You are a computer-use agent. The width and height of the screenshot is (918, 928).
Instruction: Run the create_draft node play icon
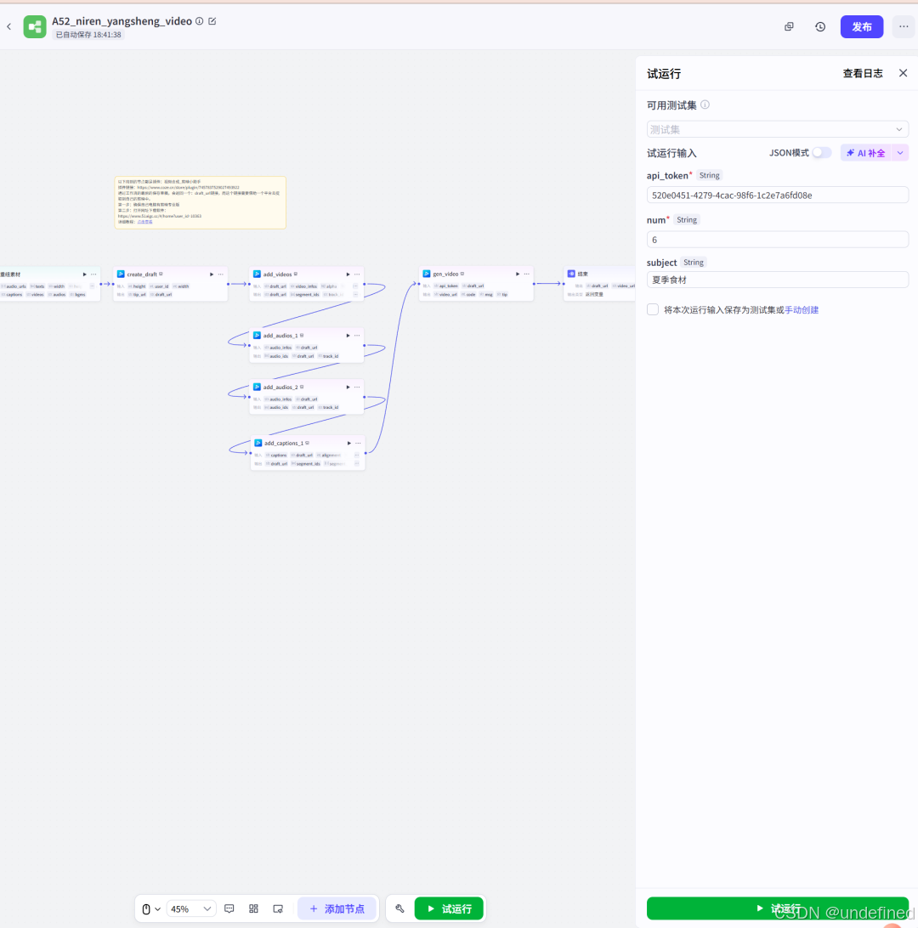tap(212, 274)
